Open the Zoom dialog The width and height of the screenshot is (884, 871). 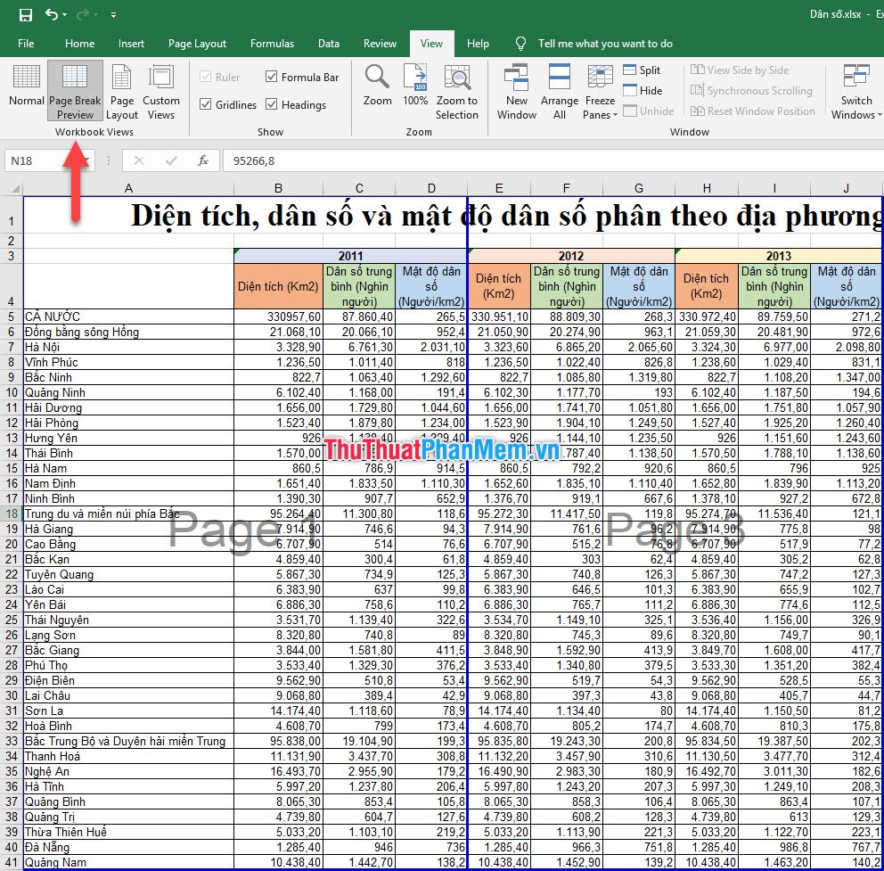(x=377, y=86)
